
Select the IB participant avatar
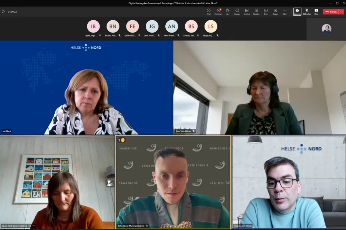(x=93, y=26)
